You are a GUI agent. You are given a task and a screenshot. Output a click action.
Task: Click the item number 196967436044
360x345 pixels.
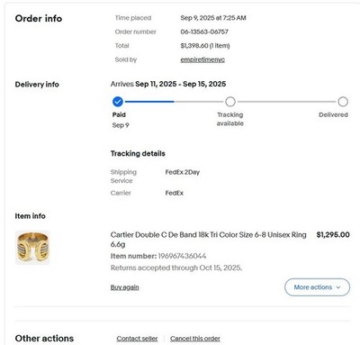pos(182,256)
